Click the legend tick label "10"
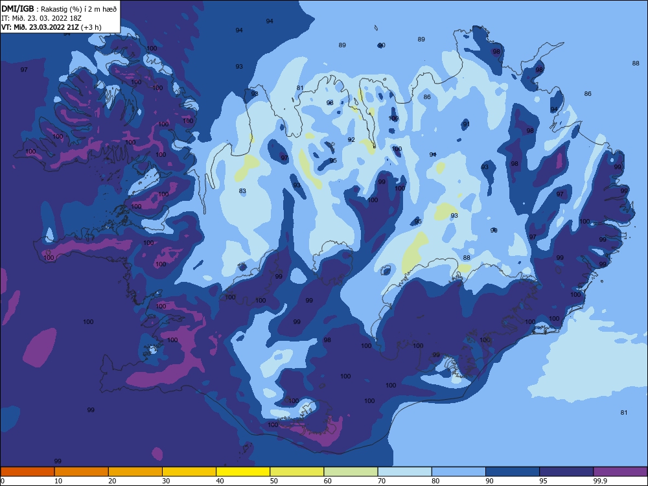This screenshot has height=486, width=648. tap(58, 481)
